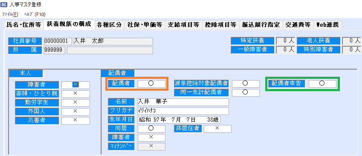362x156 pixels.
Task: Click the 老人扶養 label
Action: pyautogui.click(x=319, y=41)
